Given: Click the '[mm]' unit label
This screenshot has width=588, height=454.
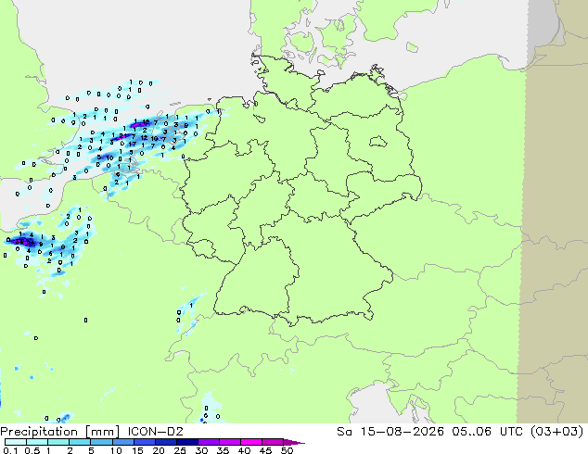Looking at the screenshot, I should [x=103, y=432].
